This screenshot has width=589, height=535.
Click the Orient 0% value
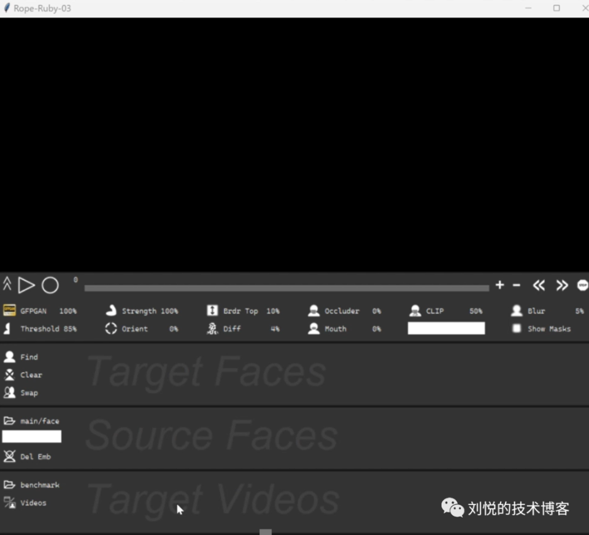[x=174, y=329]
